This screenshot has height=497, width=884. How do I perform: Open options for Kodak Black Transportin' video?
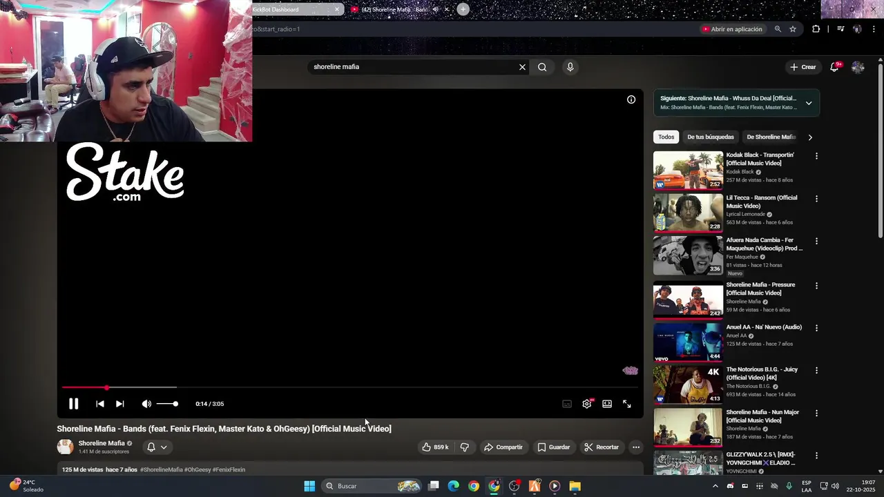click(x=816, y=156)
